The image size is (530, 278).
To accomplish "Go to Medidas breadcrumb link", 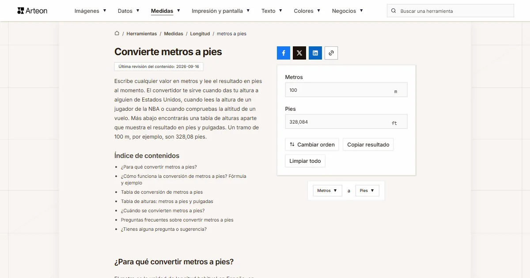I will click(x=174, y=34).
